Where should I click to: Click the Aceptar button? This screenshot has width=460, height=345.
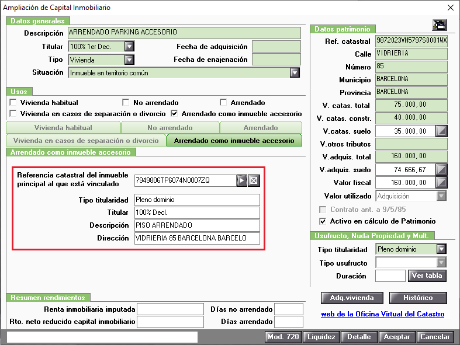pos(397,337)
